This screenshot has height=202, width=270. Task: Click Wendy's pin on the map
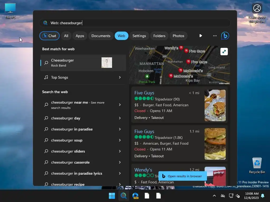tap(181, 47)
